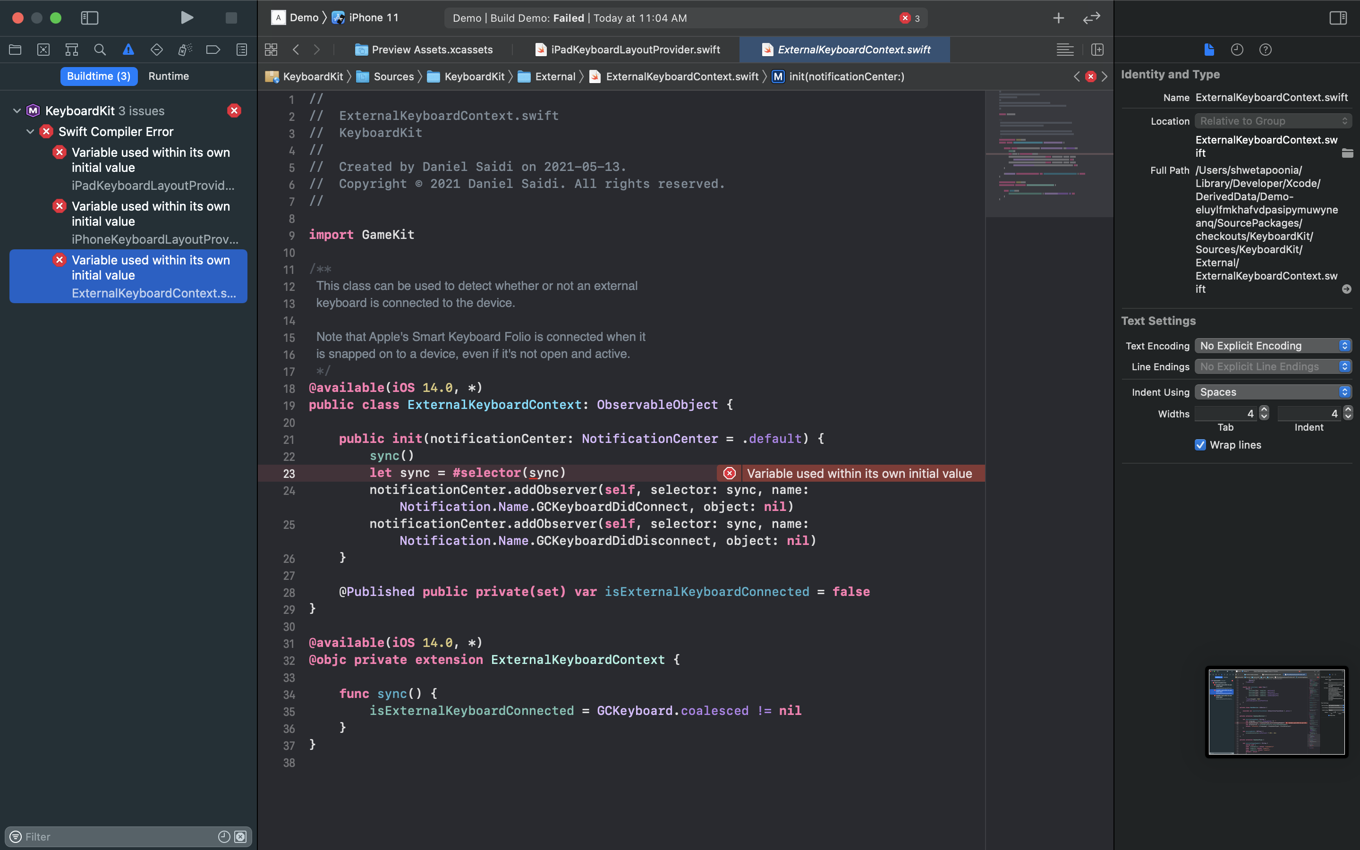Run the Demo scheme with the play button
The width and height of the screenshot is (1360, 850).
[x=187, y=17]
